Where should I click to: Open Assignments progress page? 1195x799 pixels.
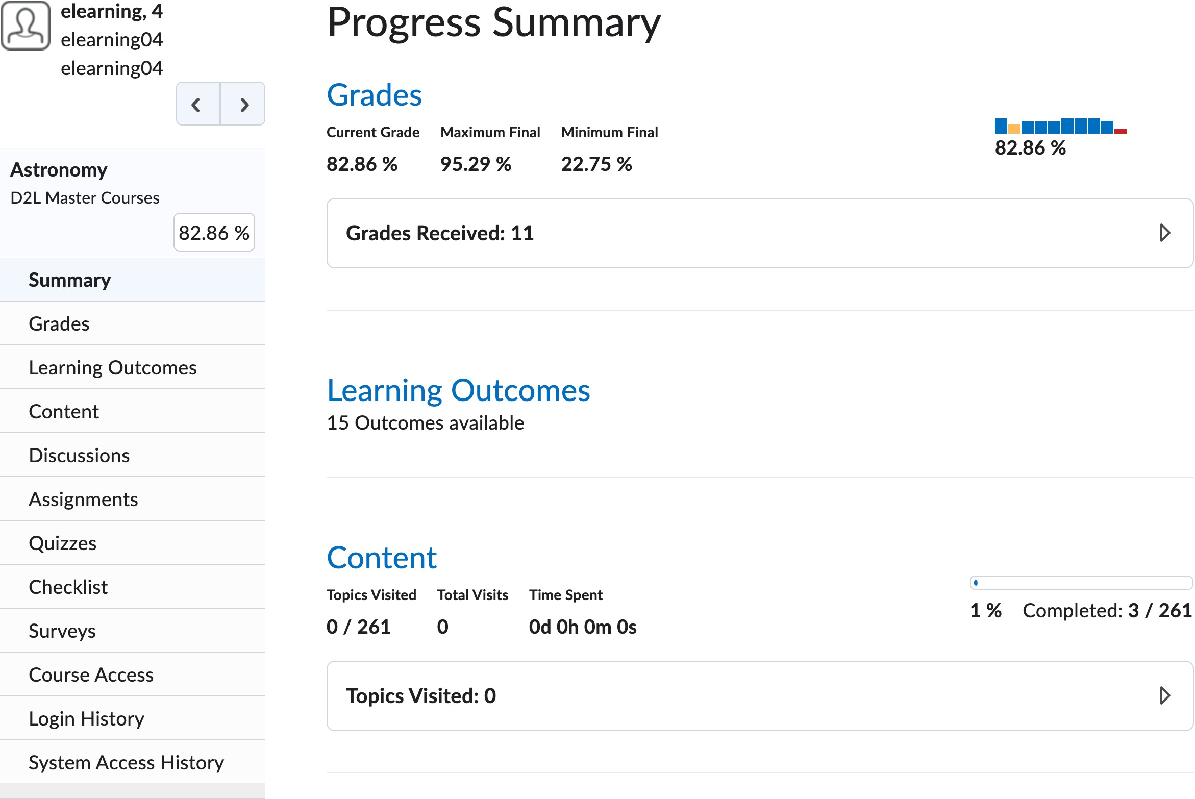[x=83, y=499]
